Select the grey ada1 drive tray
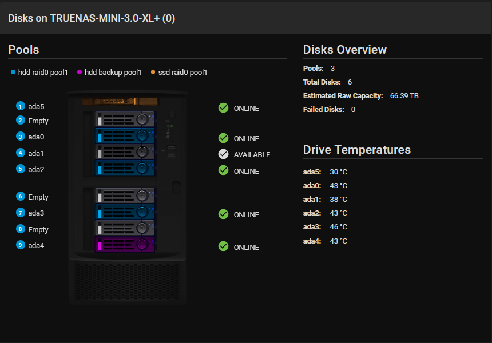Screen dimensions: 492x343 click(125, 152)
